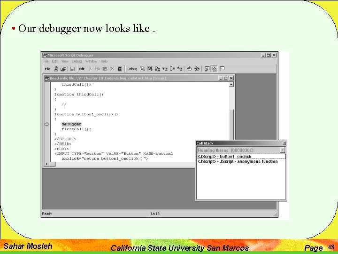The height and width of the screenshot is (254, 338).
Task: Click the Ln 18 status indicator
Action: click(x=155, y=214)
